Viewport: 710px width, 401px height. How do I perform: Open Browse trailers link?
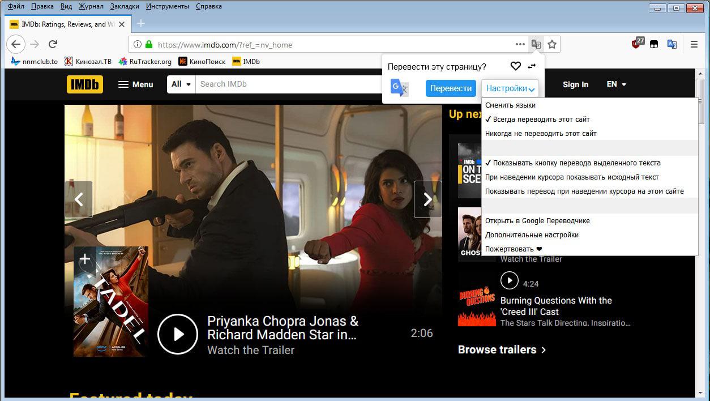pos(502,349)
